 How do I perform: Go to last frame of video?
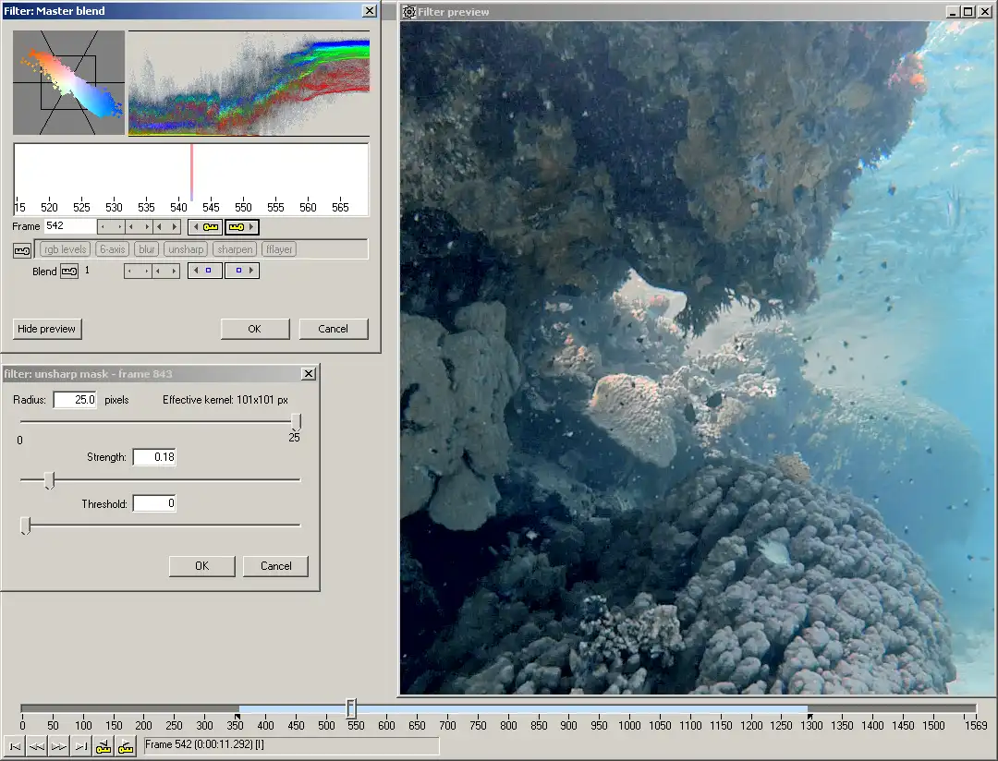pos(81,746)
